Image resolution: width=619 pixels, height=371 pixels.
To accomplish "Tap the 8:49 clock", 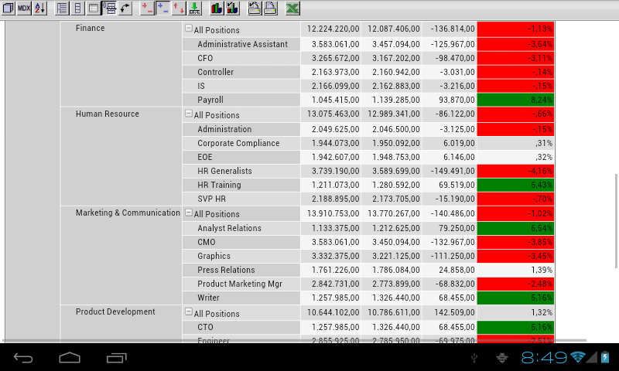I will (544, 358).
